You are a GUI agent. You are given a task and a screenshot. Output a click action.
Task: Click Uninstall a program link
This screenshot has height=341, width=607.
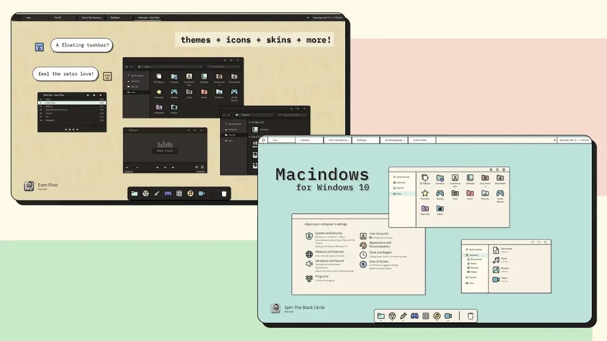pyautogui.click(x=325, y=280)
